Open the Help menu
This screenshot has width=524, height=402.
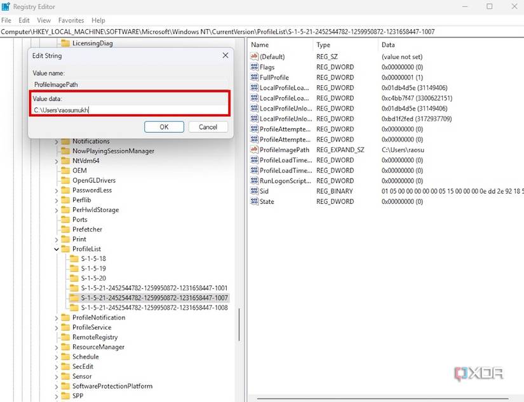tap(98, 20)
